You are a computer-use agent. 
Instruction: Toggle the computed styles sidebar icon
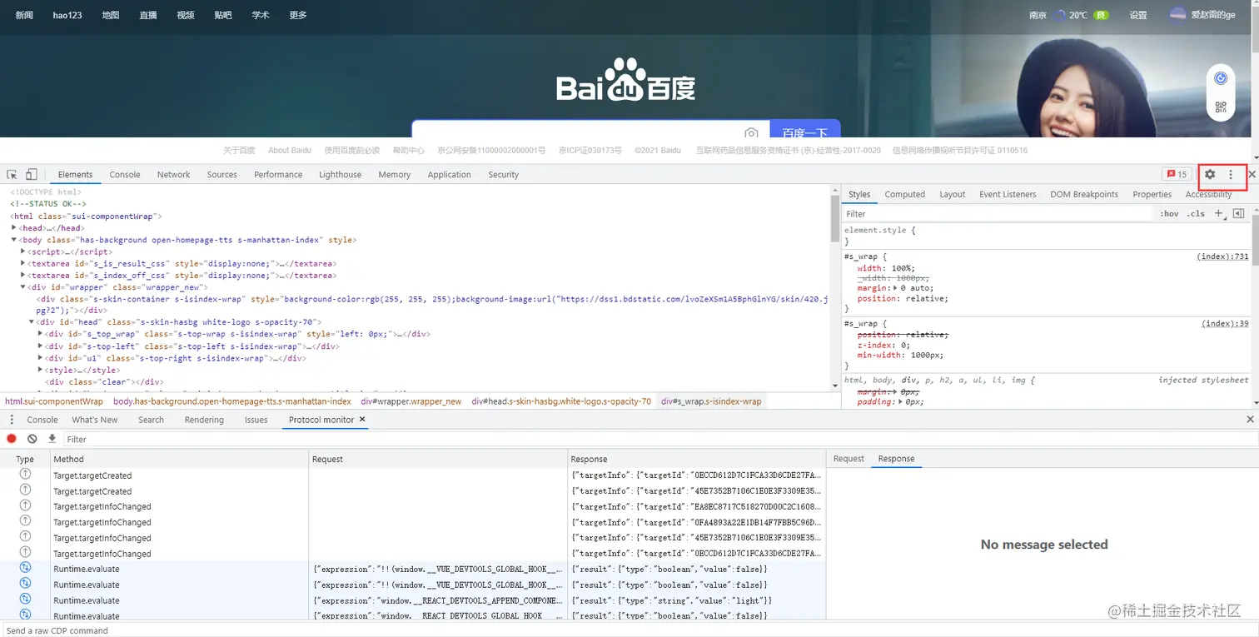1238,214
